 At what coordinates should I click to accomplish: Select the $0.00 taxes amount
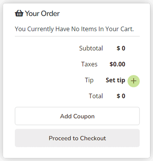tap(117, 64)
